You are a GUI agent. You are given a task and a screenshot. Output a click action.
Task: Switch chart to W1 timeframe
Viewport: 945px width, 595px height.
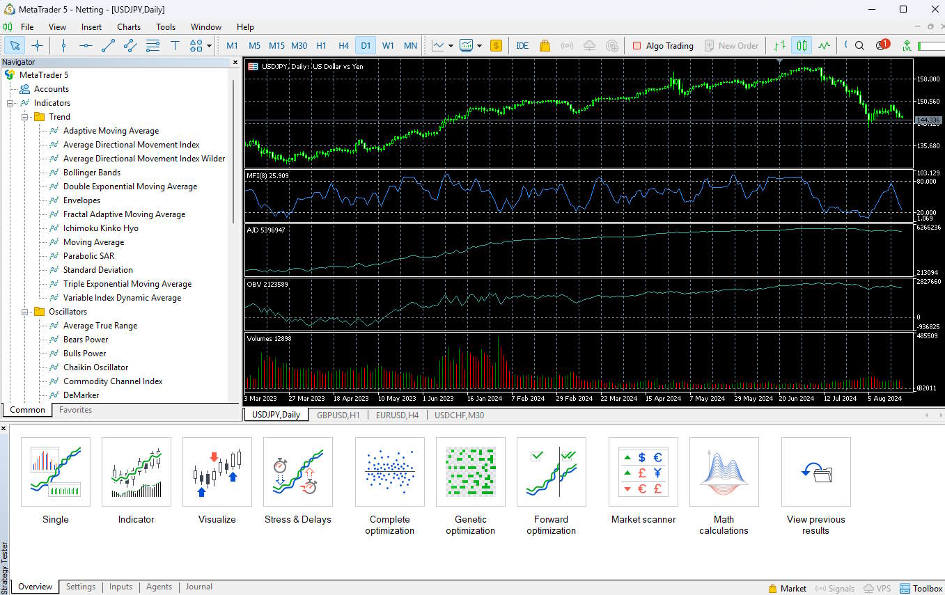tap(388, 46)
